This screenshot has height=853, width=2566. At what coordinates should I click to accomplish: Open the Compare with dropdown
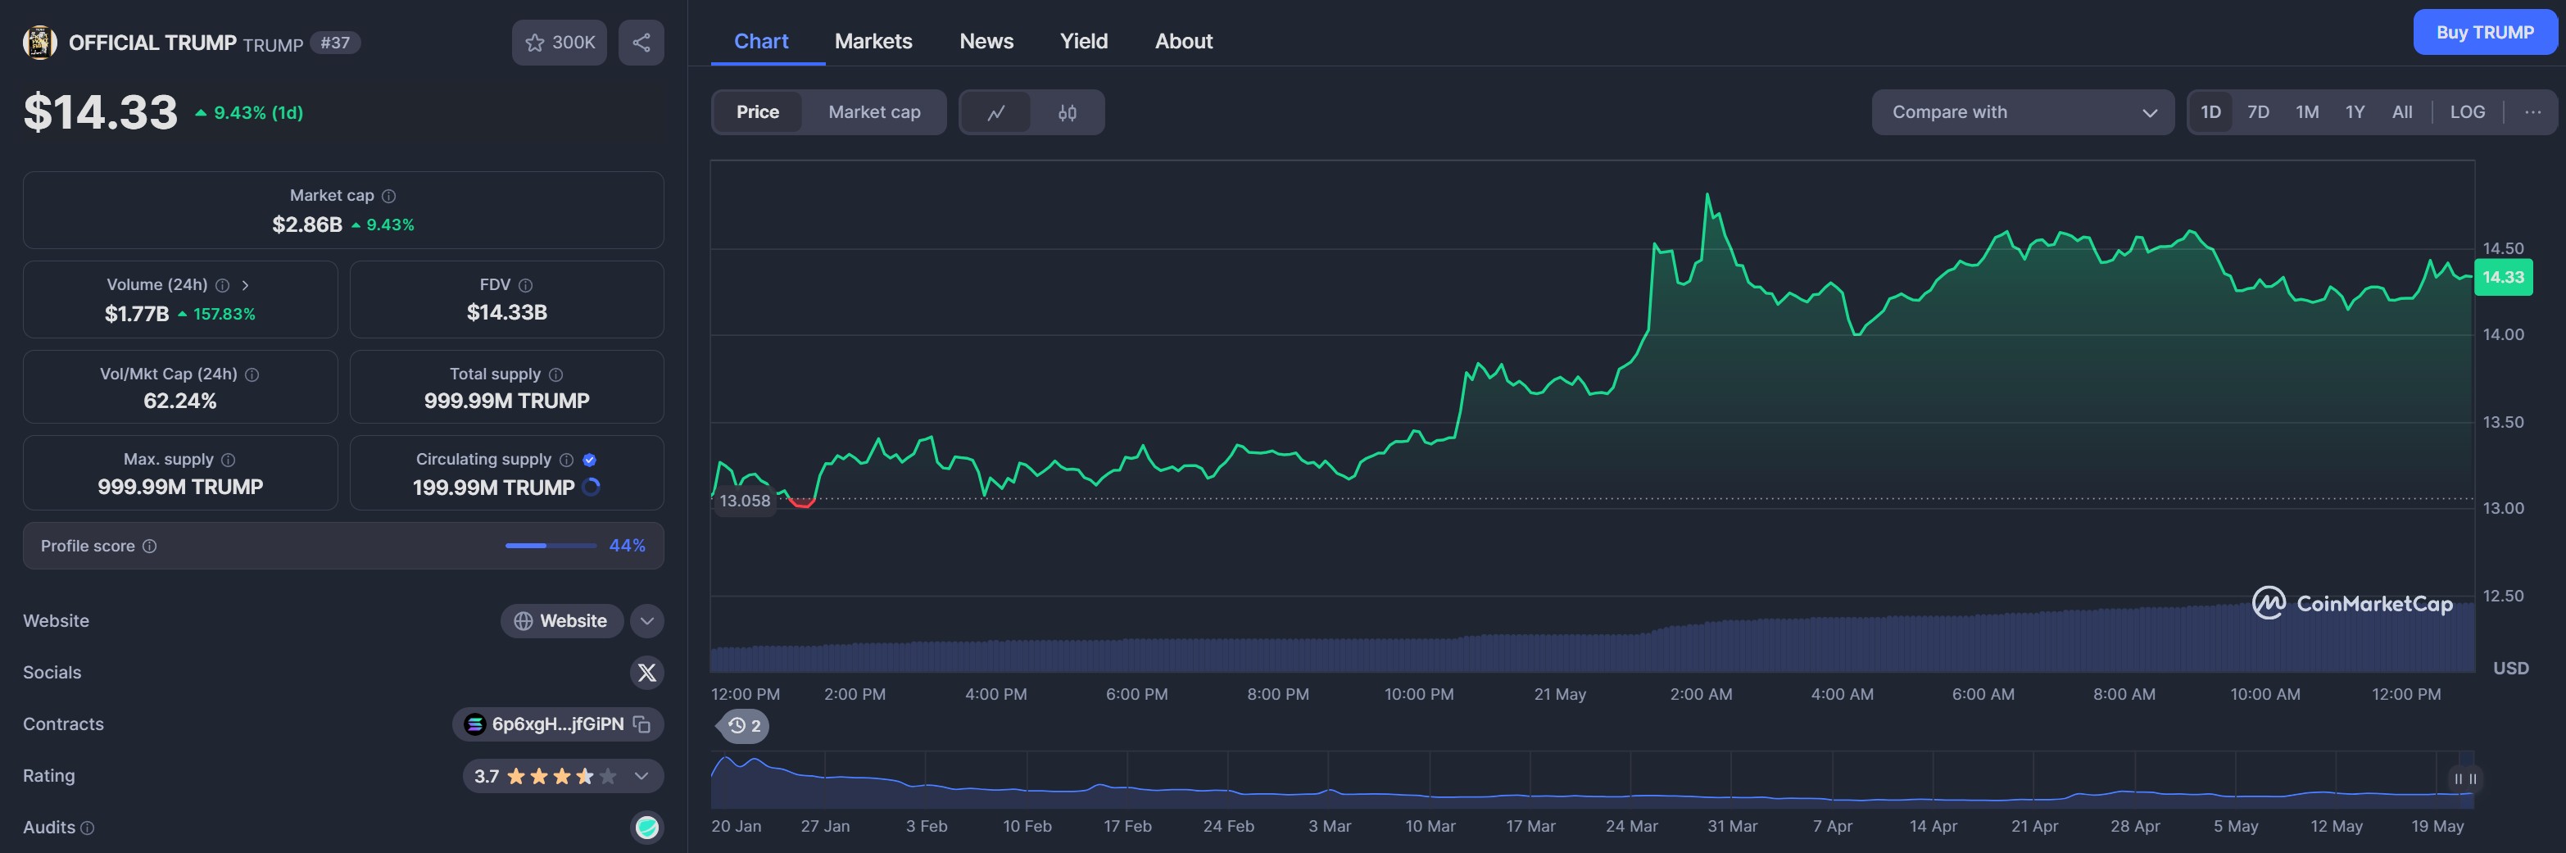coord(2022,112)
